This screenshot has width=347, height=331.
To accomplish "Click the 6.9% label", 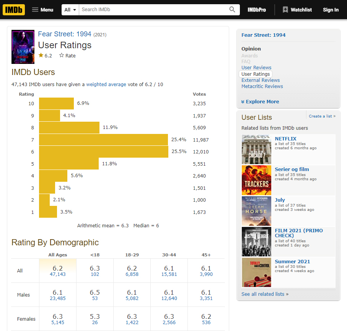I will (x=83, y=103).
